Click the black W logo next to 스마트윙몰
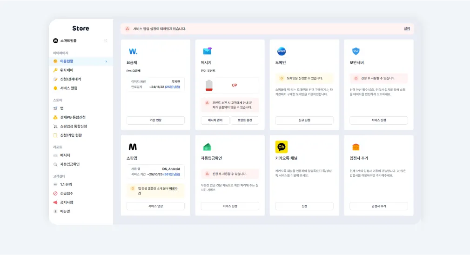 55,41
